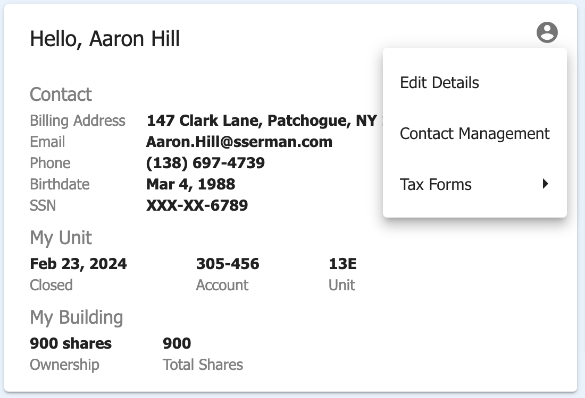Click the birthdate Mar 4, 1988

tap(190, 184)
